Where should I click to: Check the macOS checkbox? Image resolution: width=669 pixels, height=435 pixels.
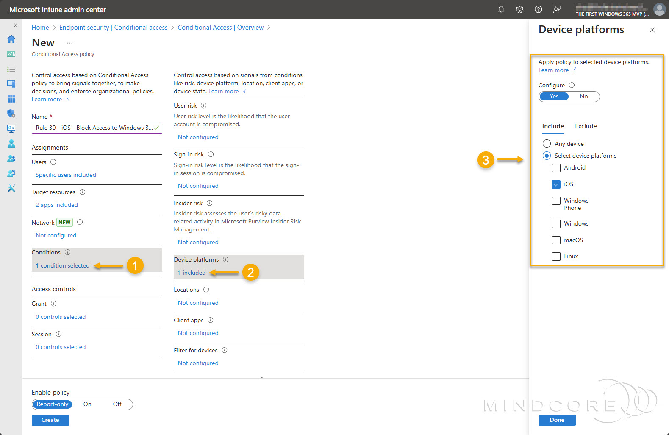click(x=556, y=240)
